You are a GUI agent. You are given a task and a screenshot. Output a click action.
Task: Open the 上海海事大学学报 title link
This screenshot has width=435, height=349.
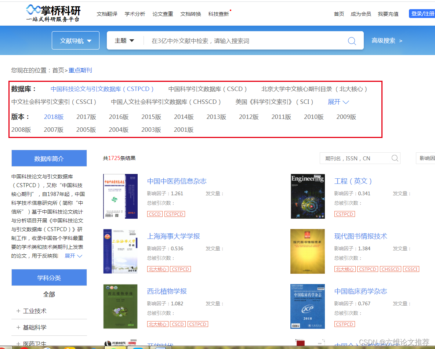pos(173,236)
